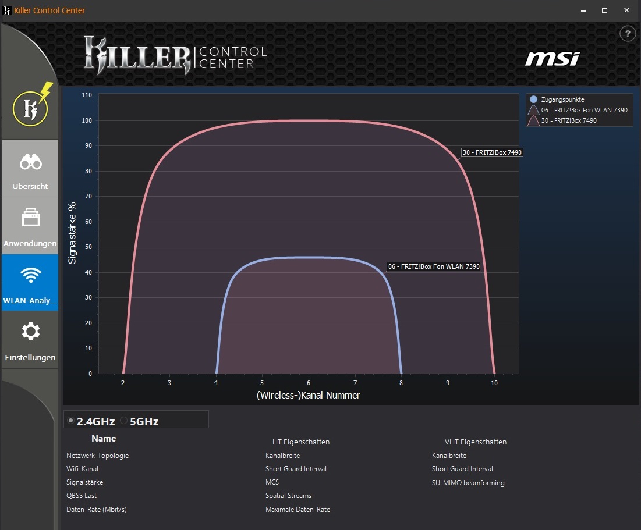The image size is (641, 530).
Task: Click the Spatial Streams label
Action: pyautogui.click(x=288, y=496)
